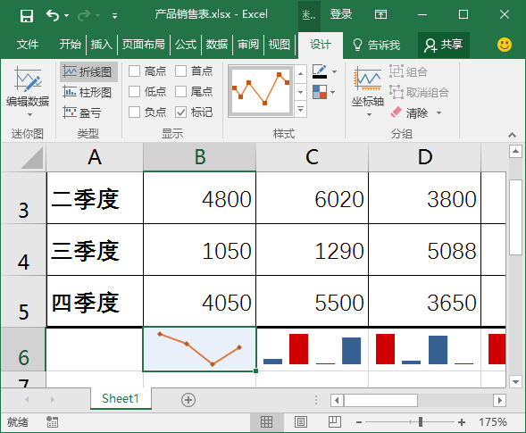The image size is (526, 433).
Task: Click the marker color icon
Action: (x=320, y=92)
